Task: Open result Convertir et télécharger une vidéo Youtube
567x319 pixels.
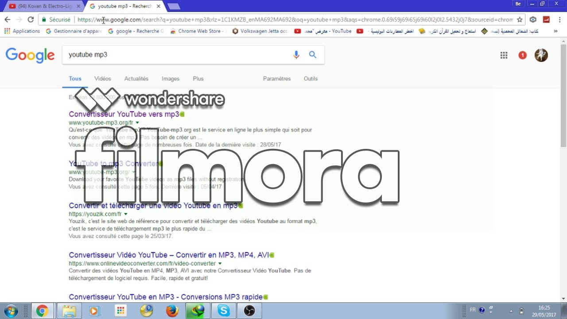Action: (153, 206)
